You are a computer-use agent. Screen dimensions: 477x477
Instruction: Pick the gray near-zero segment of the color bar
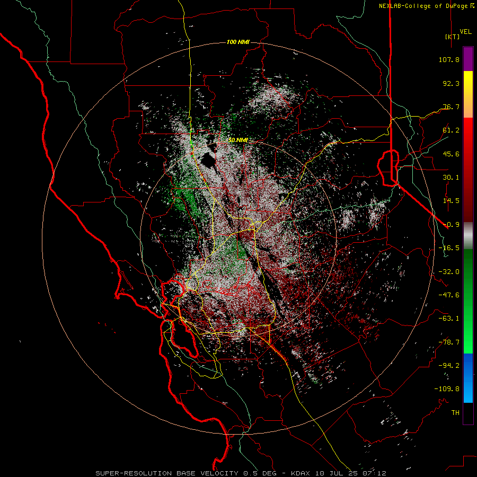[x=468, y=235]
